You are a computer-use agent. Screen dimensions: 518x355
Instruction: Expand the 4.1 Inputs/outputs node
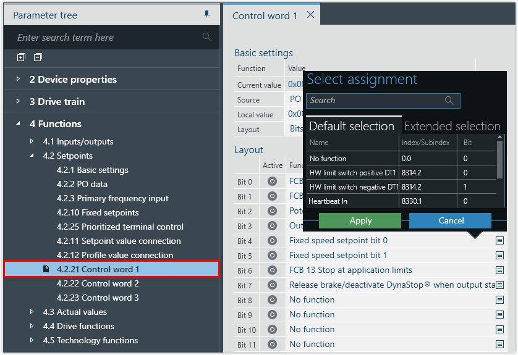click(32, 141)
